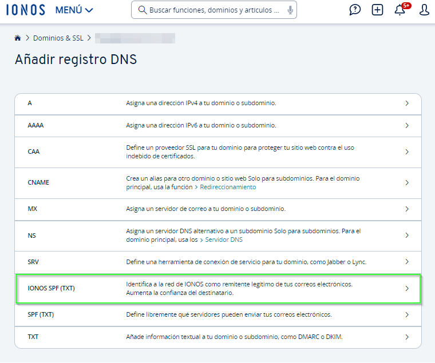435x363 pixels.
Task: Click the chevron on the MX row
Action: tap(407, 209)
